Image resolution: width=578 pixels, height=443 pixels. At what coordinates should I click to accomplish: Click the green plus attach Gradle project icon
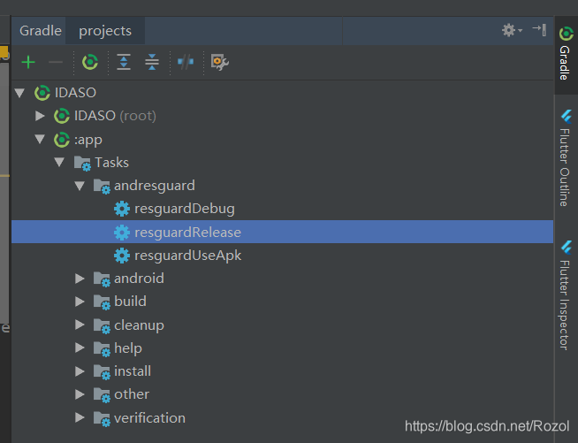click(28, 62)
